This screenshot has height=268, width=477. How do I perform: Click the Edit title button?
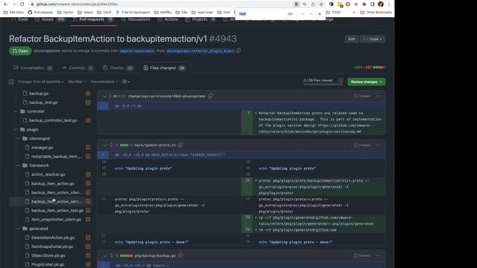pyautogui.click(x=351, y=39)
